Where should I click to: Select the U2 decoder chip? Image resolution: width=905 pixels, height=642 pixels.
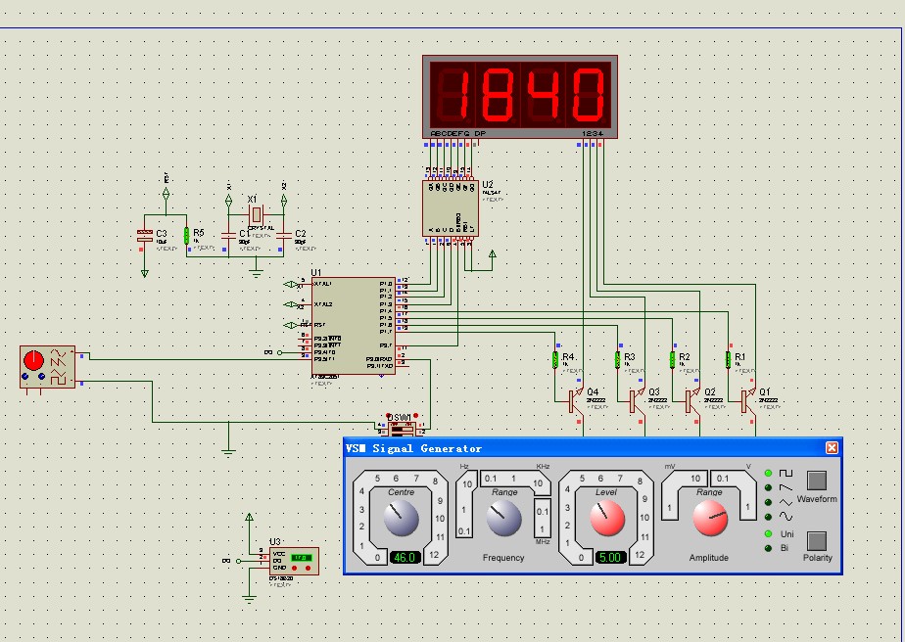pyautogui.click(x=450, y=206)
